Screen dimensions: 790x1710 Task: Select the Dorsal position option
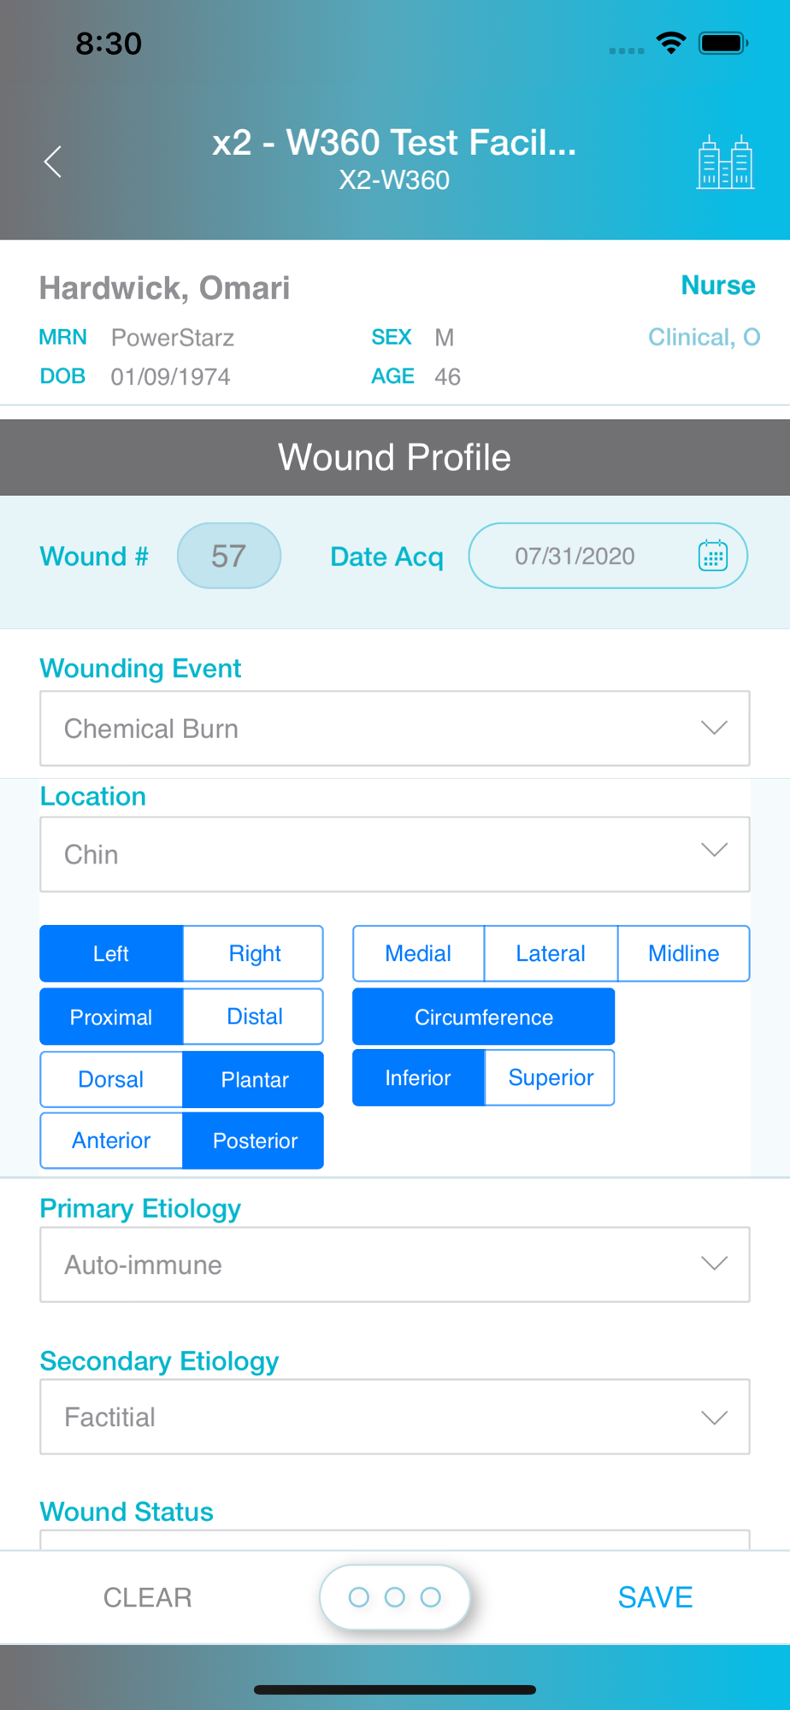pyautogui.click(x=111, y=1079)
